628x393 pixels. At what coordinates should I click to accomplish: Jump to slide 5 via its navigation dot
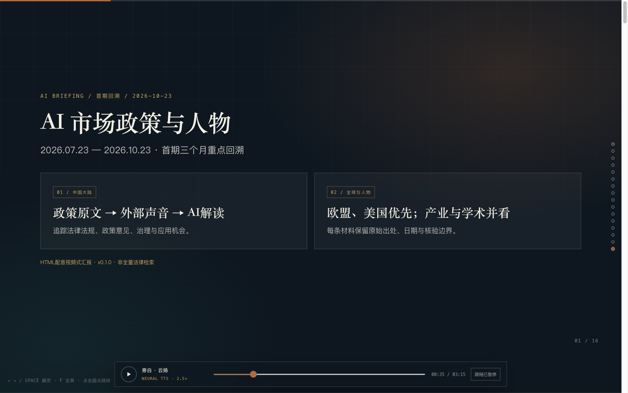[x=613, y=172]
